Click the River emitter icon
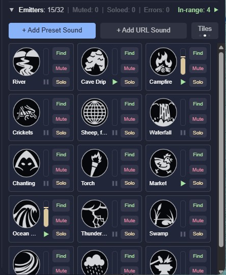The image size is (226, 275). pyautogui.click(x=26, y=61)
